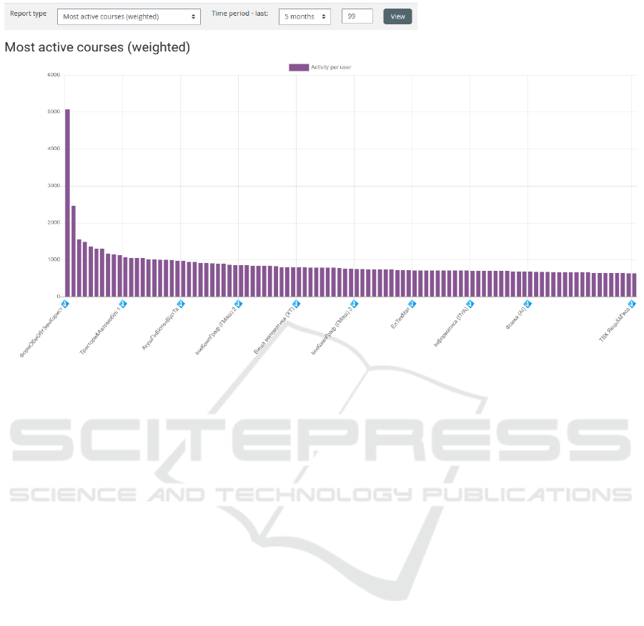Click the icon next to ТракториАвтомобілі 1
The height and width of the screenshot is (626, 644).
[123, 304]
